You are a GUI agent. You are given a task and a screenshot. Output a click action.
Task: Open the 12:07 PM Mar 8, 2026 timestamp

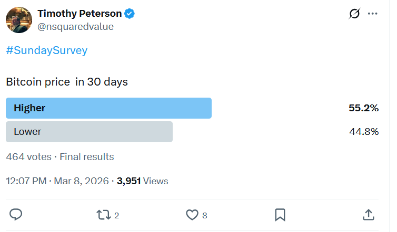tap(57, 181)
